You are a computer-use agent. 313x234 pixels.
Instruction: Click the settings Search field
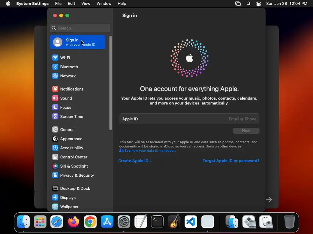click(80, 28)
